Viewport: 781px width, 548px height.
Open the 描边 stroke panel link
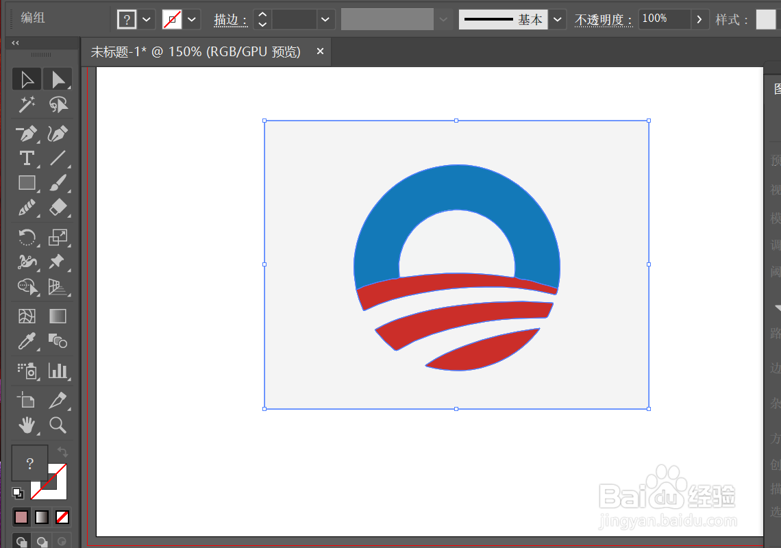click(231, 19)
